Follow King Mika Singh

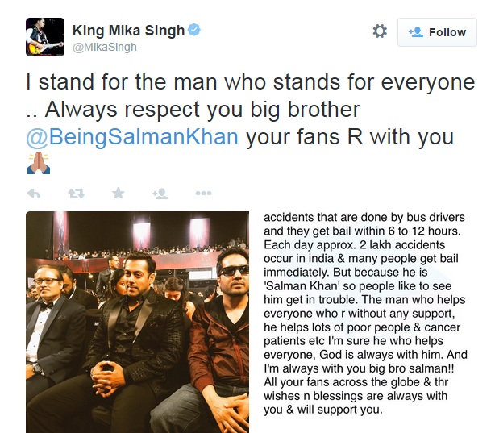(437, 32)
